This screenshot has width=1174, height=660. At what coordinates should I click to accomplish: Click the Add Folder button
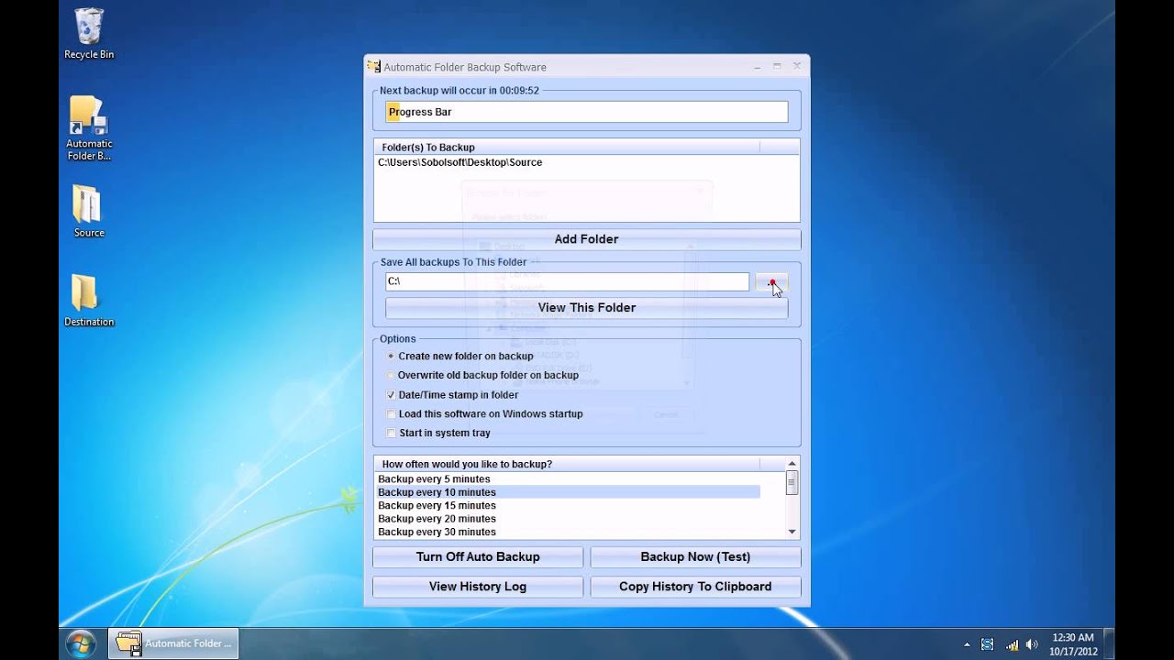click(586, 239)
